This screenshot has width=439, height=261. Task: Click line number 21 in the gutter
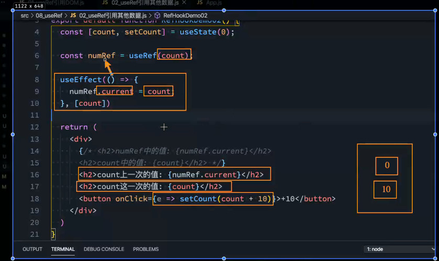point(35,234)
